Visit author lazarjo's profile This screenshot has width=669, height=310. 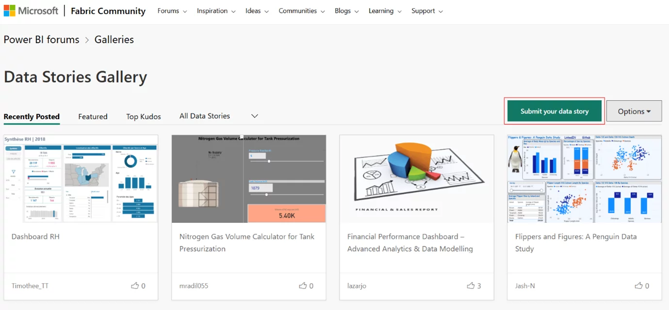pyautogui.click(x=358, y=286)
